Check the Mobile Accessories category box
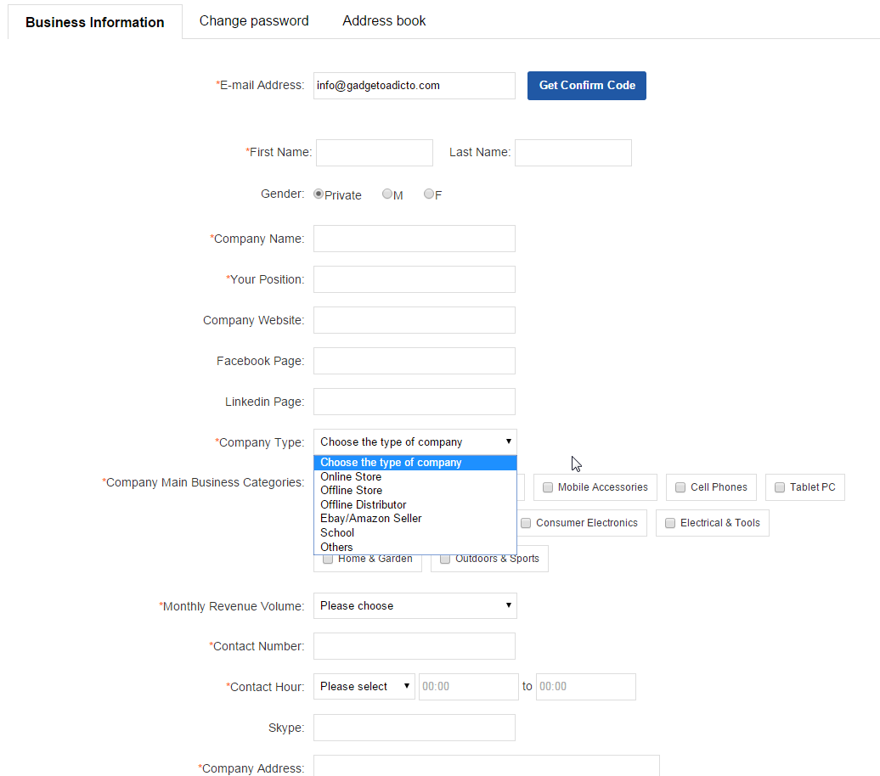 [548, 487]
